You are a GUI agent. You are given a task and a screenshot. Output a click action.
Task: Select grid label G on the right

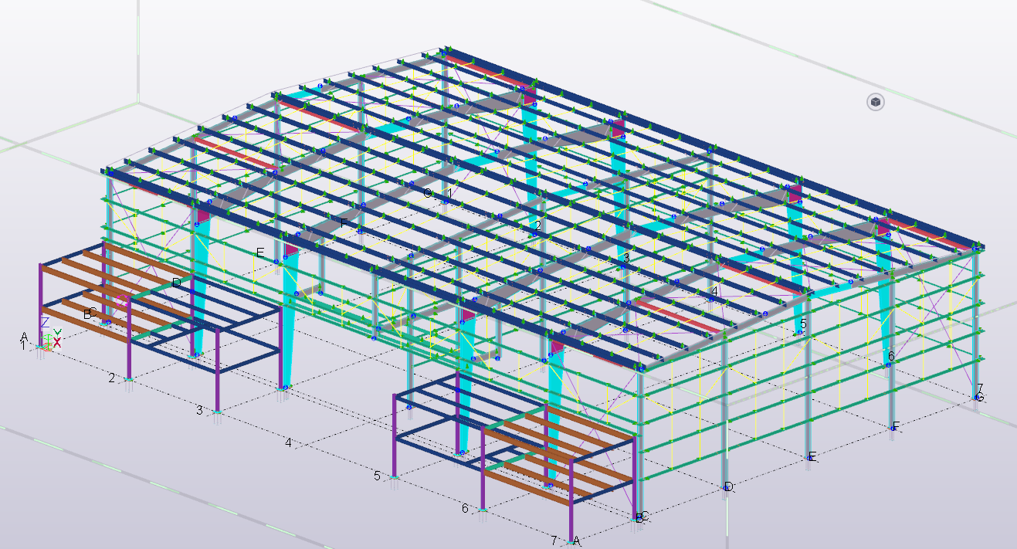coord(981,398)
